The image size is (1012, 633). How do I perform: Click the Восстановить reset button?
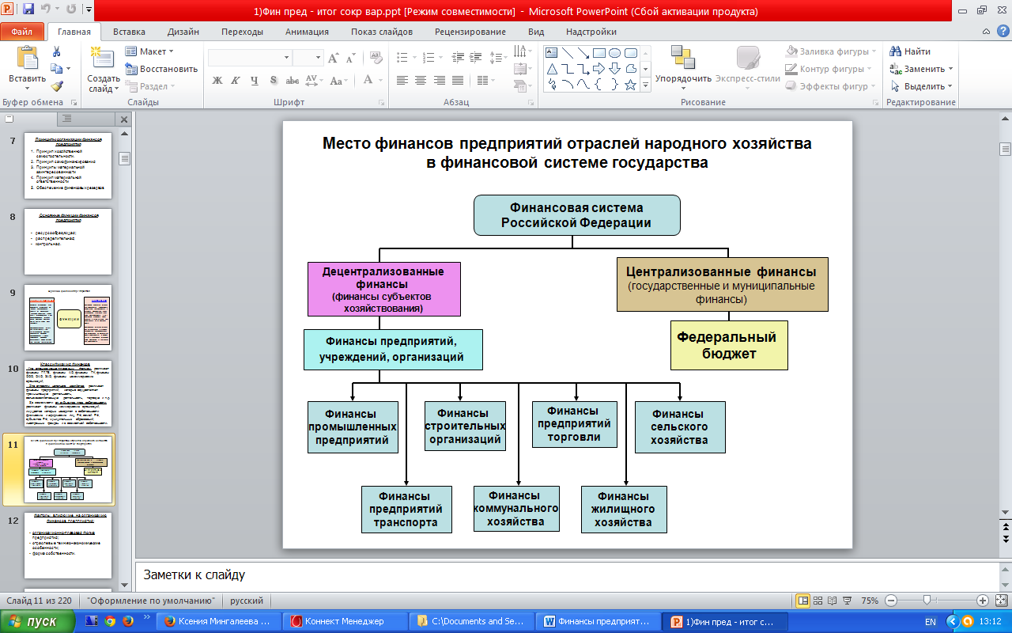coord(161,69)
